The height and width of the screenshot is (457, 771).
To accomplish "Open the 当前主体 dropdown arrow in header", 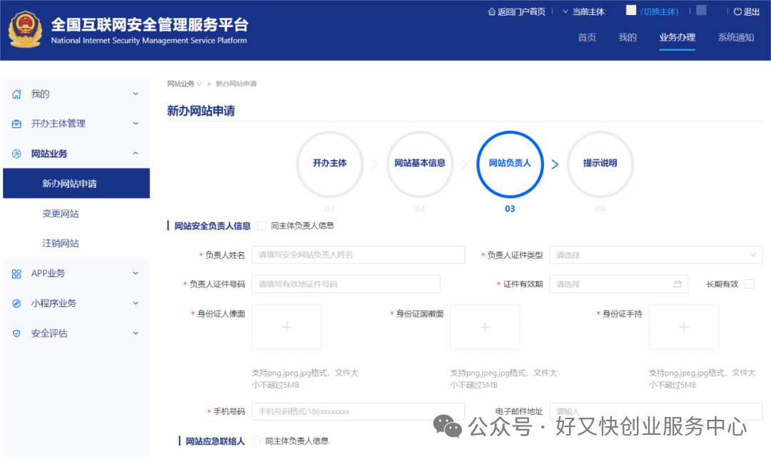I will coord(565,11).
